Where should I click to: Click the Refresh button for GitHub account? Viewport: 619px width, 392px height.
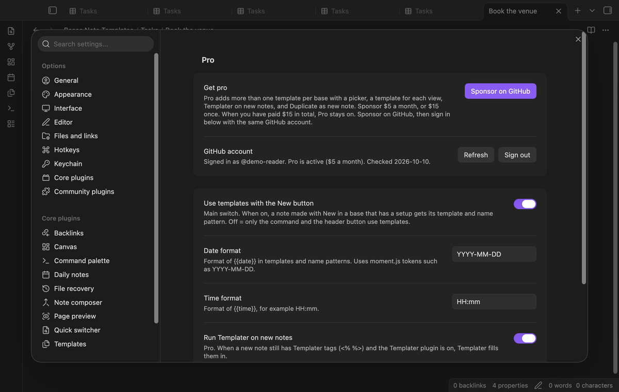[476, 155]
